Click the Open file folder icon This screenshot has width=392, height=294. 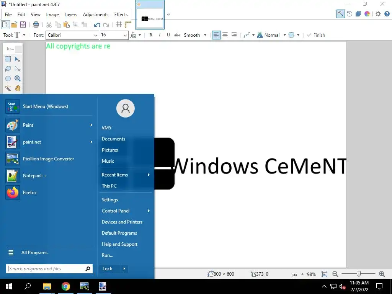point(14,24)
